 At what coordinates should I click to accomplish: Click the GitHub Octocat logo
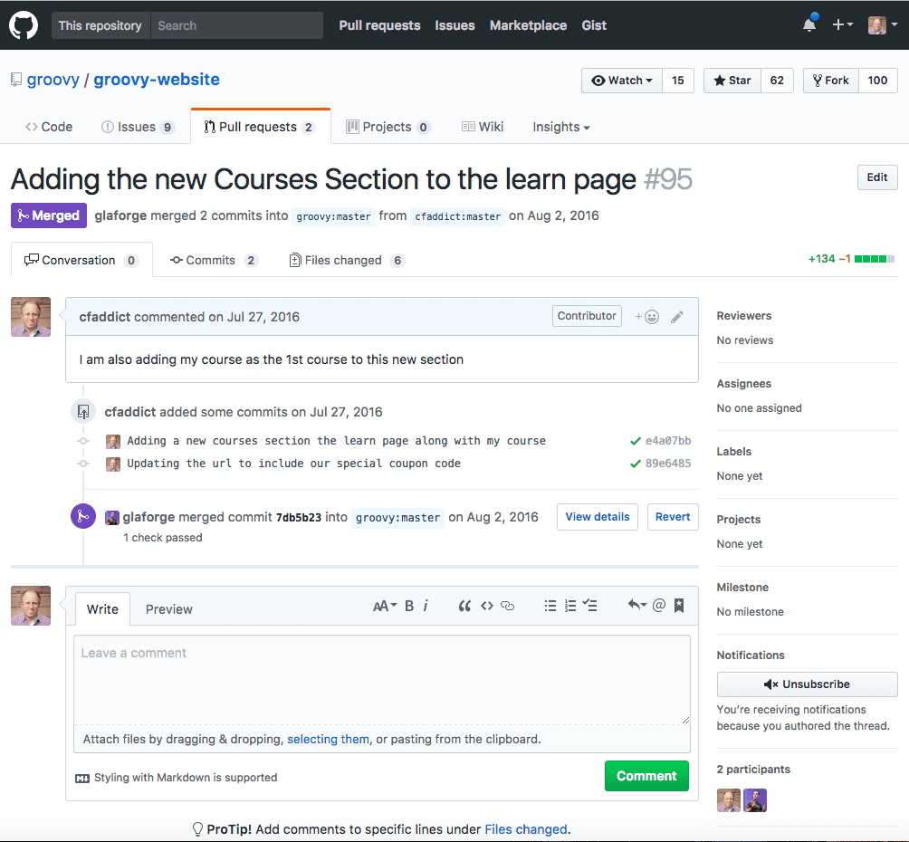click(24, 25)
